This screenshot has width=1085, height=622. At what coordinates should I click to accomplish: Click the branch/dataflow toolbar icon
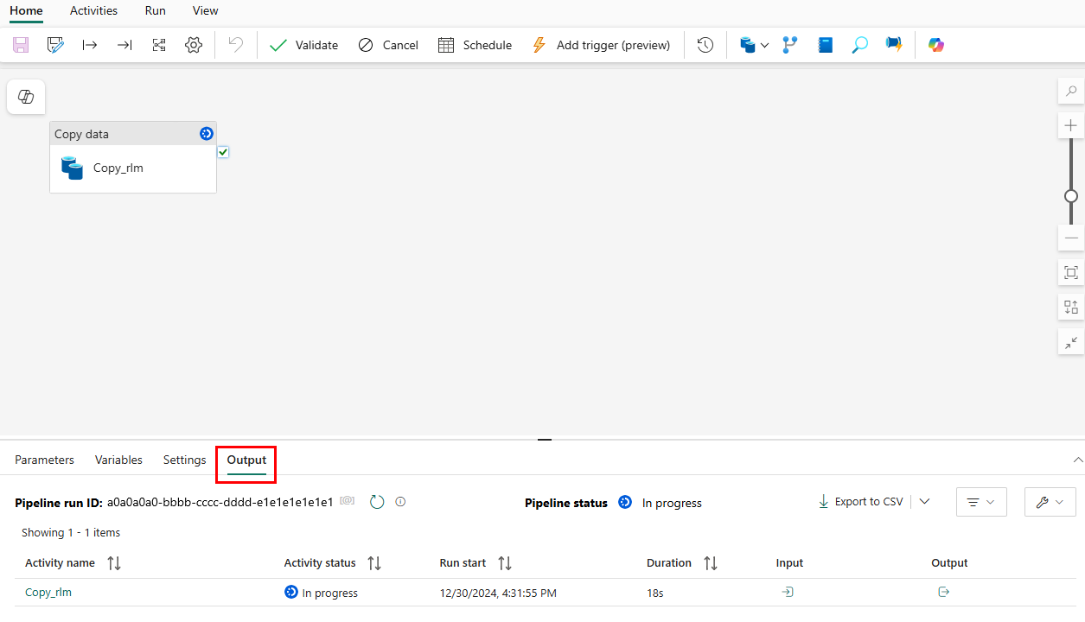[x=790, y=45]
